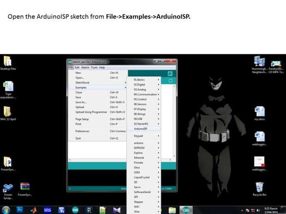Click the editor vertical scrollbar up arrow
The image size is (286, 214).
point(174,86)
